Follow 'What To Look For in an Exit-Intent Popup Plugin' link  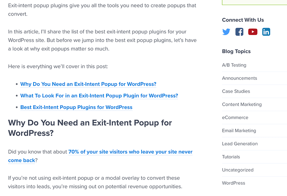click(x=99, y=96)
